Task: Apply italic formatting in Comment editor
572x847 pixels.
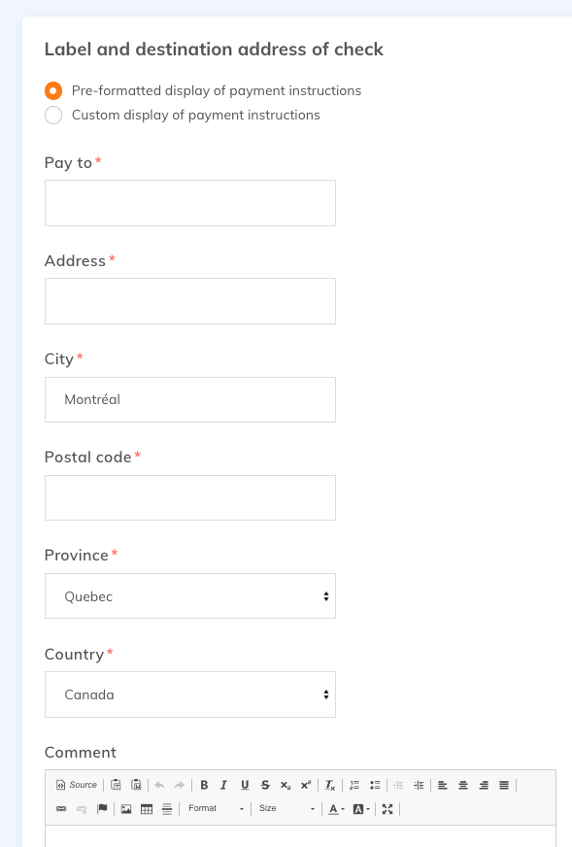Action: click(223, 785)
